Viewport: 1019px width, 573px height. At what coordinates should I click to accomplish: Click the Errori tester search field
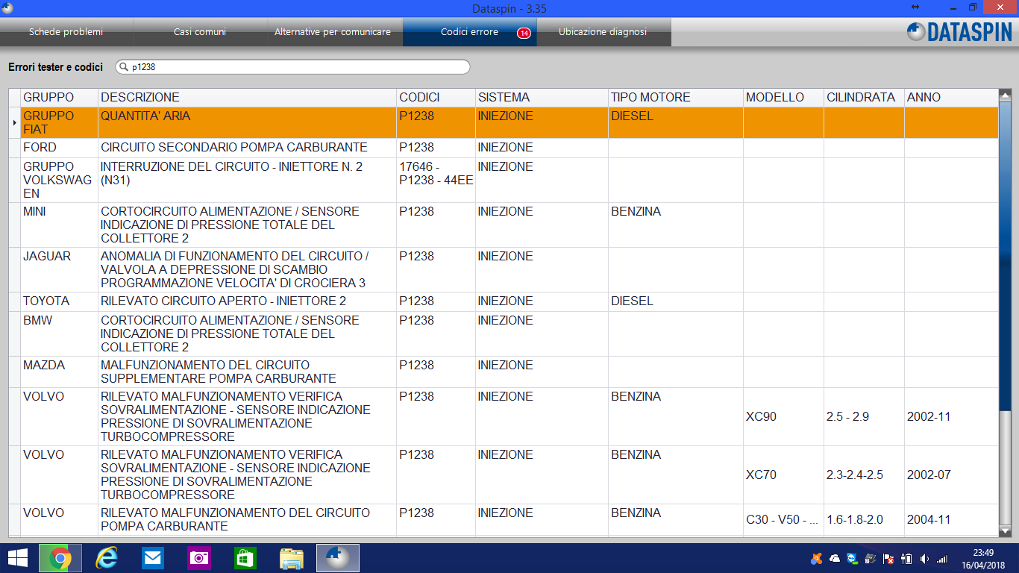(293, 67)
